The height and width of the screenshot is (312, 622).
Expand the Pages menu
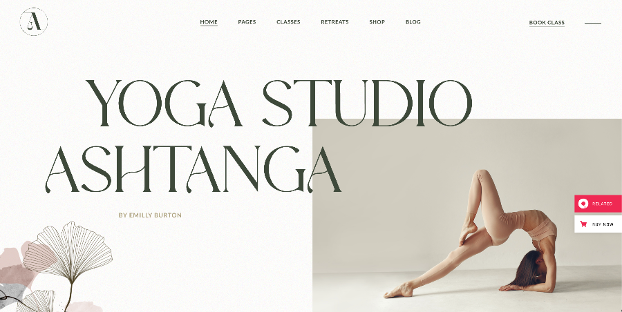pyautogui.click(x=247, y=22)
